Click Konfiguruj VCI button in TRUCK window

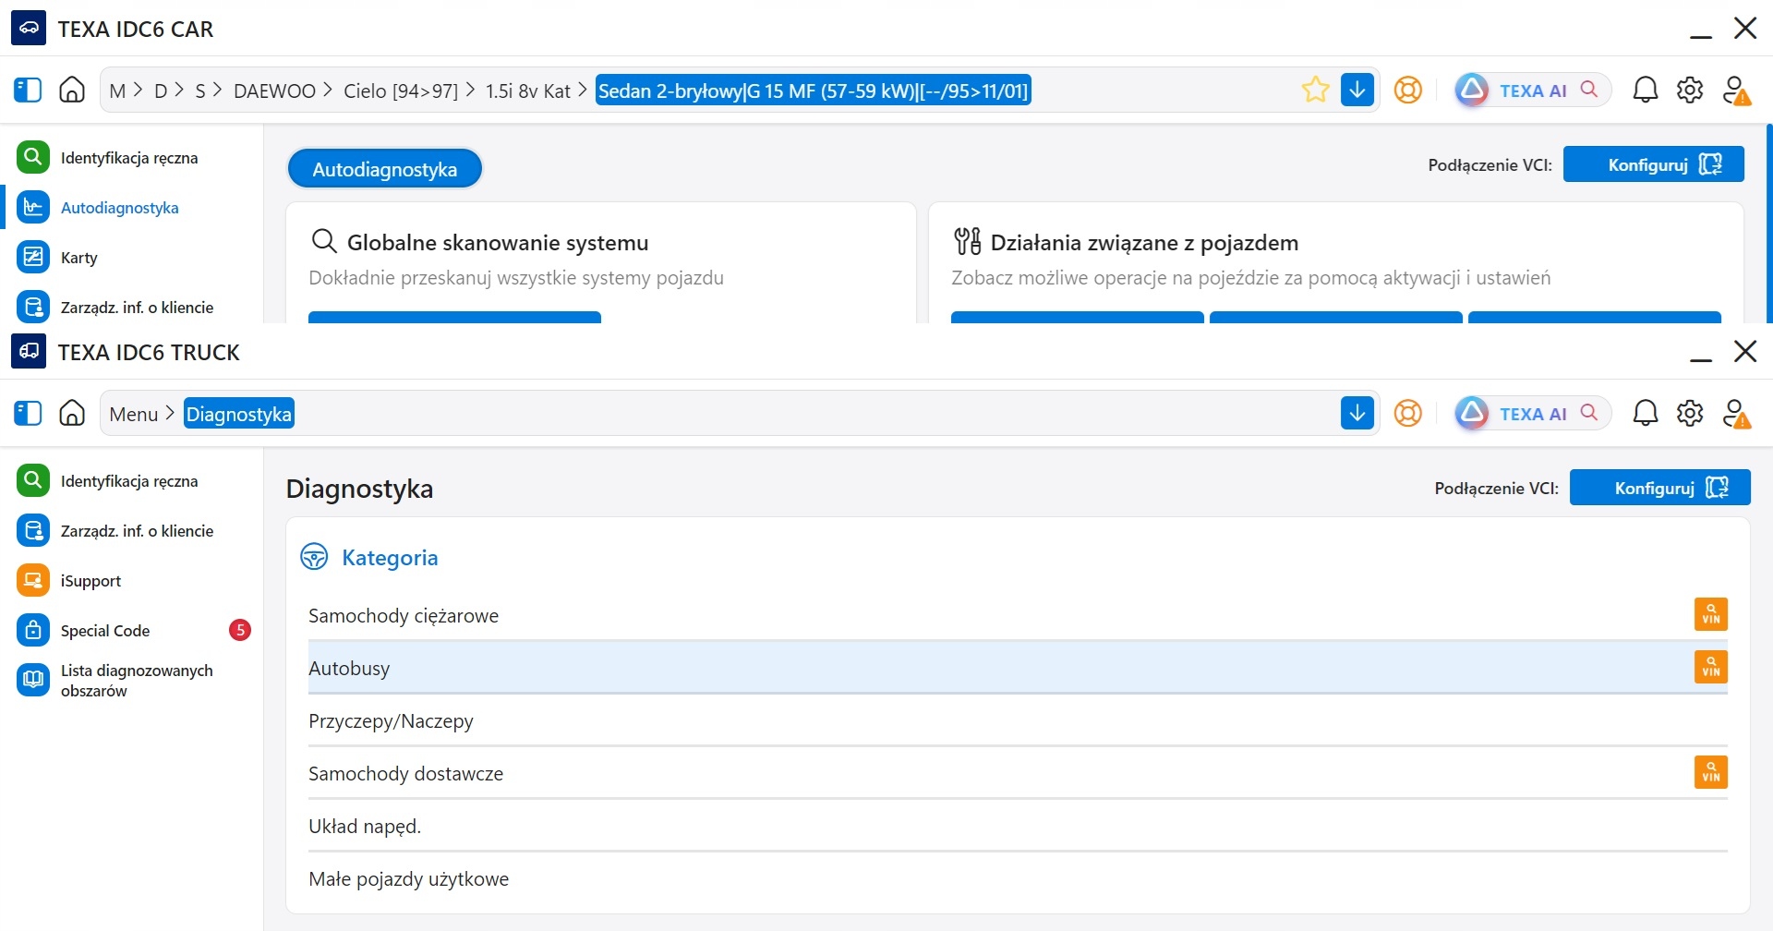1660,488
